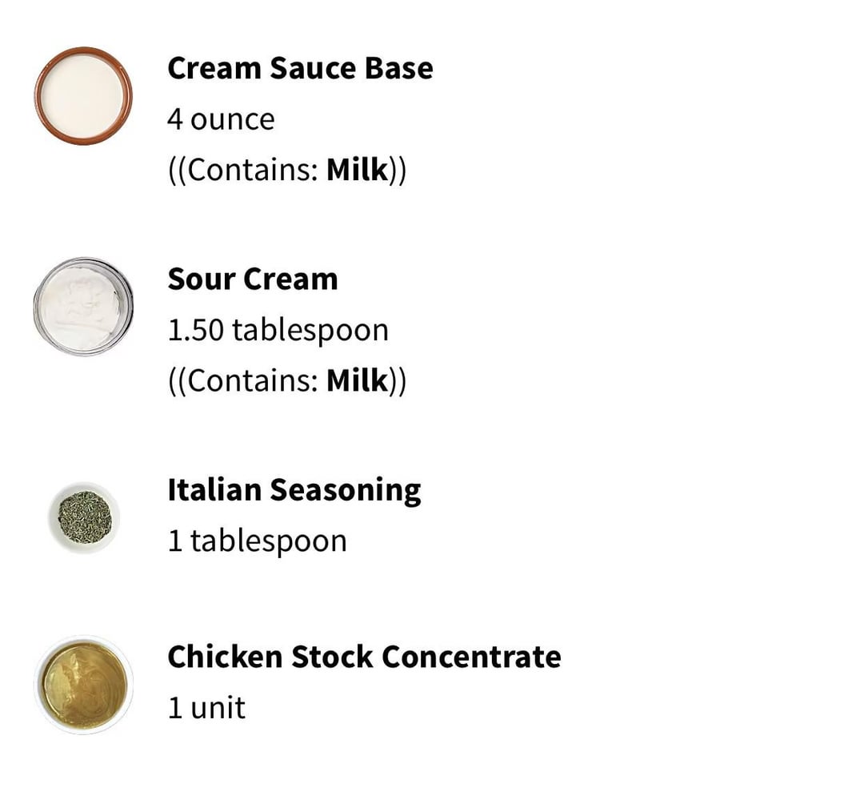Screen dimensions: 864x792
Task: Select the Sour Cream bowl image
Action: 83,306
